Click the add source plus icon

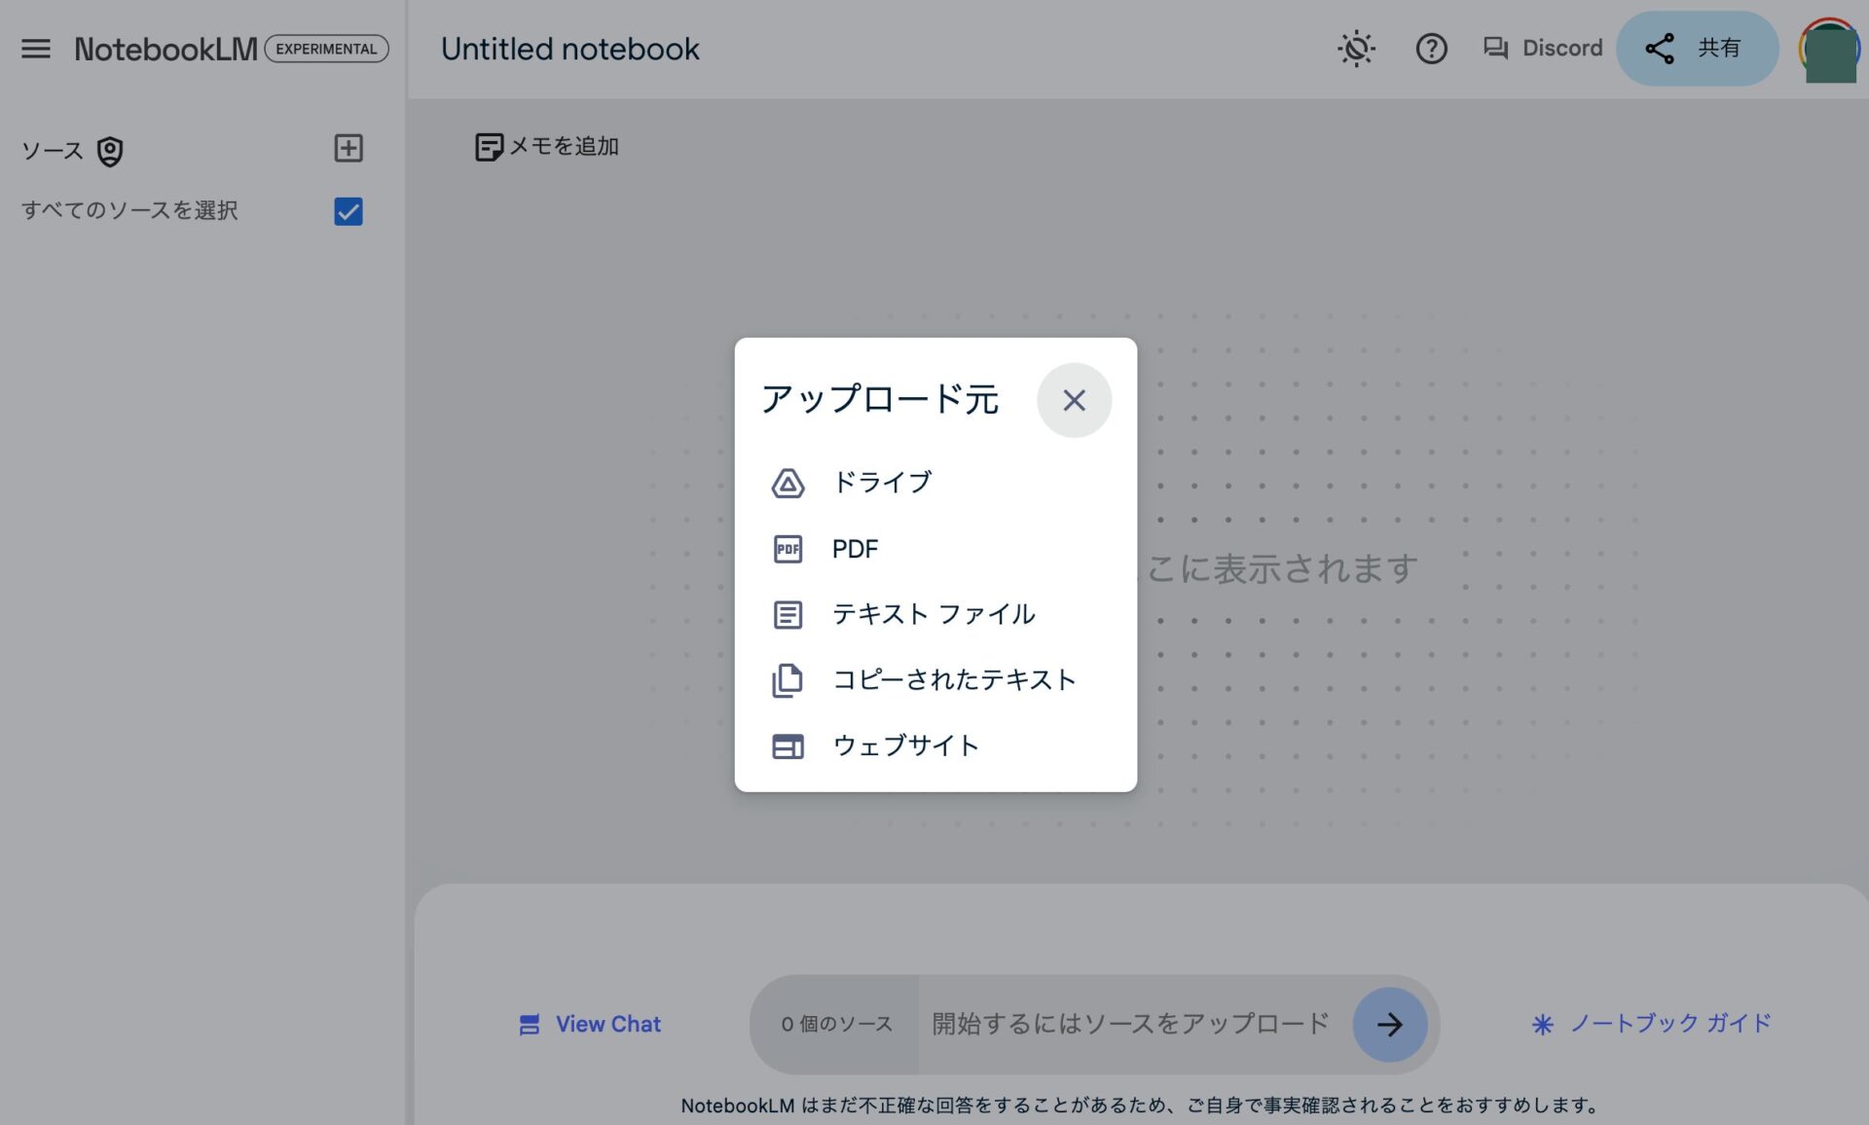coord(348,148)
